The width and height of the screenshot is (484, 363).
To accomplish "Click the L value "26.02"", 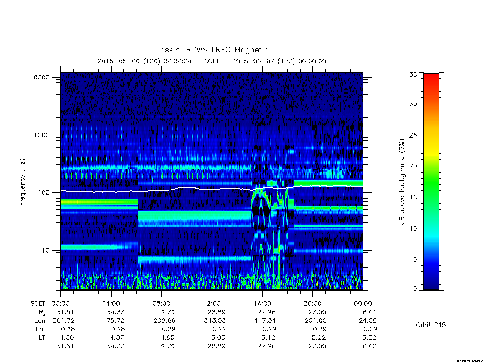I will 368,346.
